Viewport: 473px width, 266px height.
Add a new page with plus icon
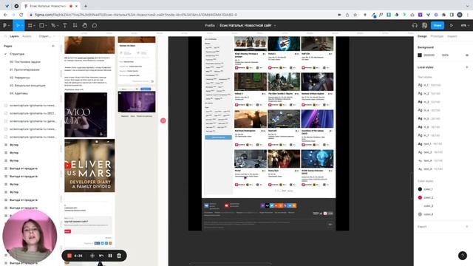[x=53, y=46]
